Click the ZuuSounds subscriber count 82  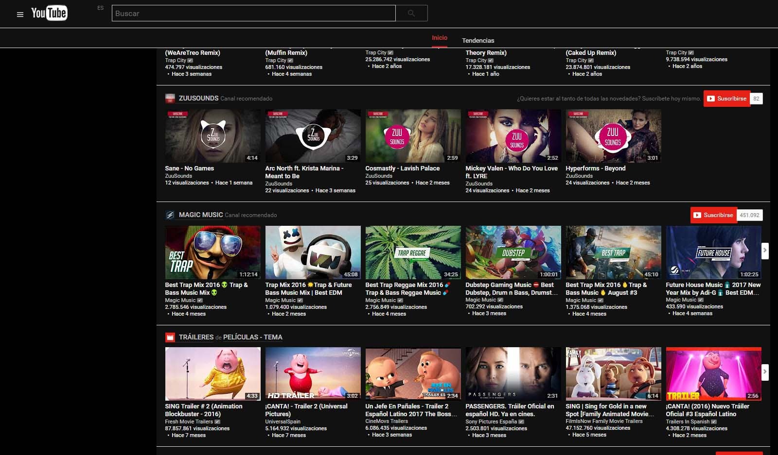[x=756, y=99]
